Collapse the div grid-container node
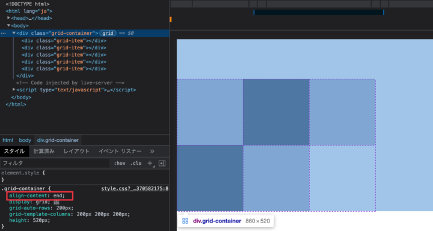Image resolution: width=433 pixels, height=231 pixels. coord(14,33)
